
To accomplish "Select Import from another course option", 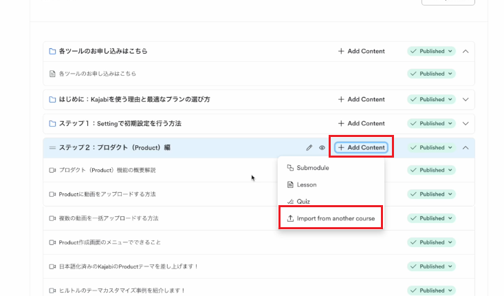I will (x=331, y=218).
